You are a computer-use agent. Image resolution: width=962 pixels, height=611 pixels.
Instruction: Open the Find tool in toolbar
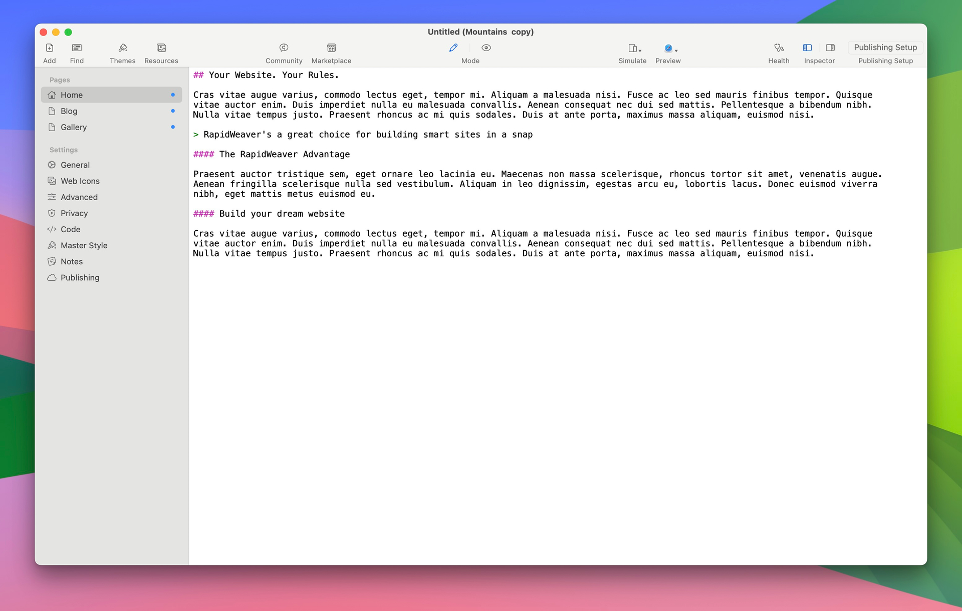pyautogui.click(x=77, y=48)
